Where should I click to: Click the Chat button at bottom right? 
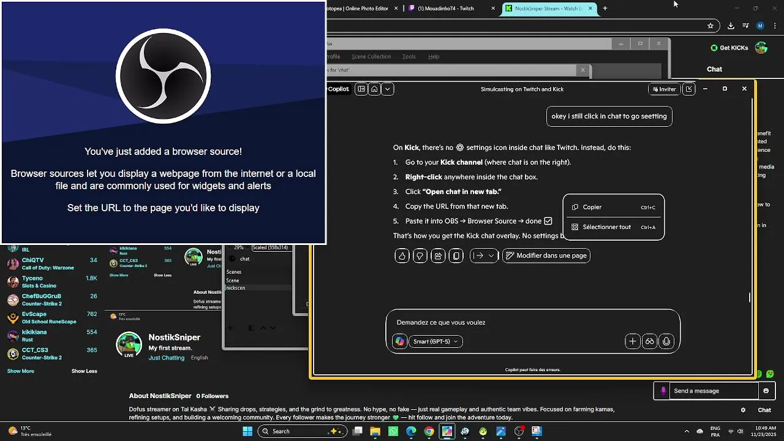[764, 410]
